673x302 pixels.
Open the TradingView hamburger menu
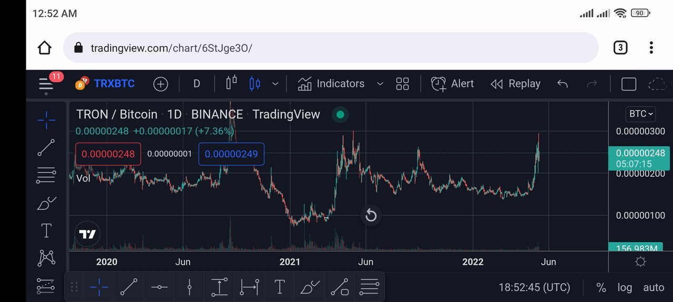[46, 84]
